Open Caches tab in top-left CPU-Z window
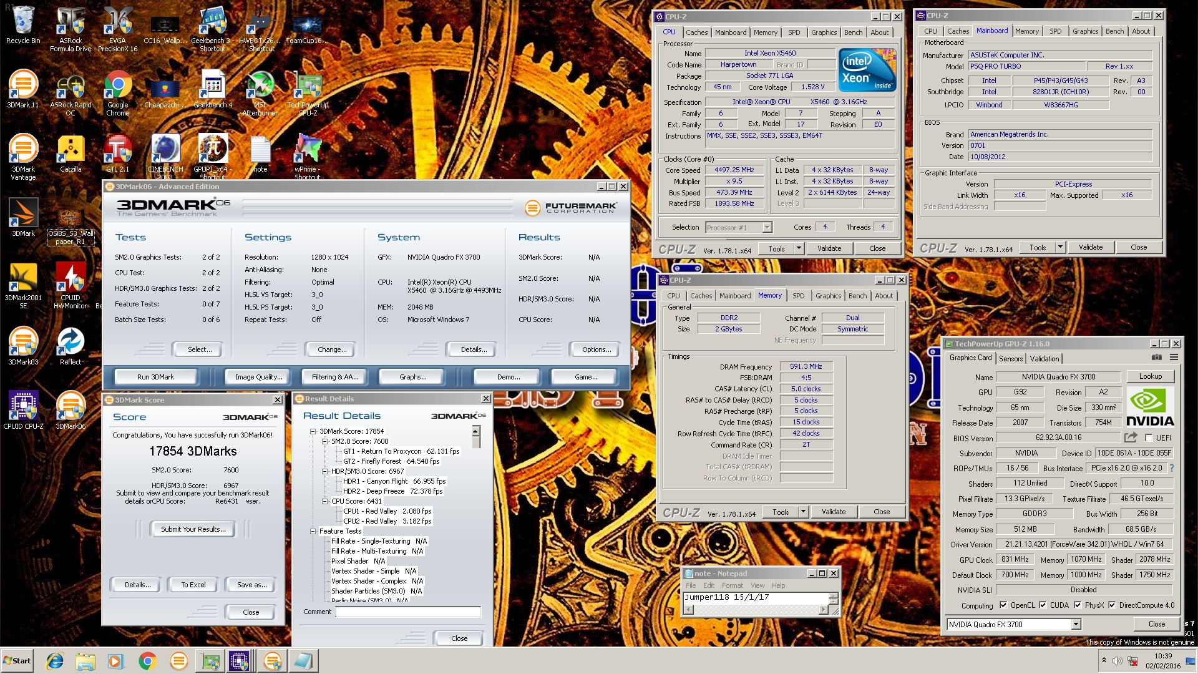1198x674 pixels. pyautogui.click(x=697, y=32)
